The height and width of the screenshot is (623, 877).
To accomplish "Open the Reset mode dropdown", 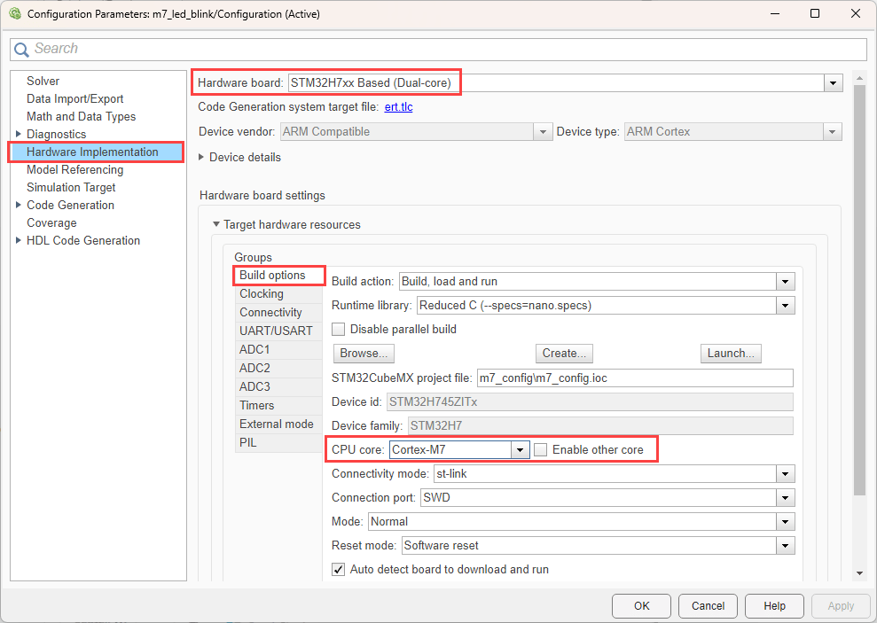I will (785, 545).
